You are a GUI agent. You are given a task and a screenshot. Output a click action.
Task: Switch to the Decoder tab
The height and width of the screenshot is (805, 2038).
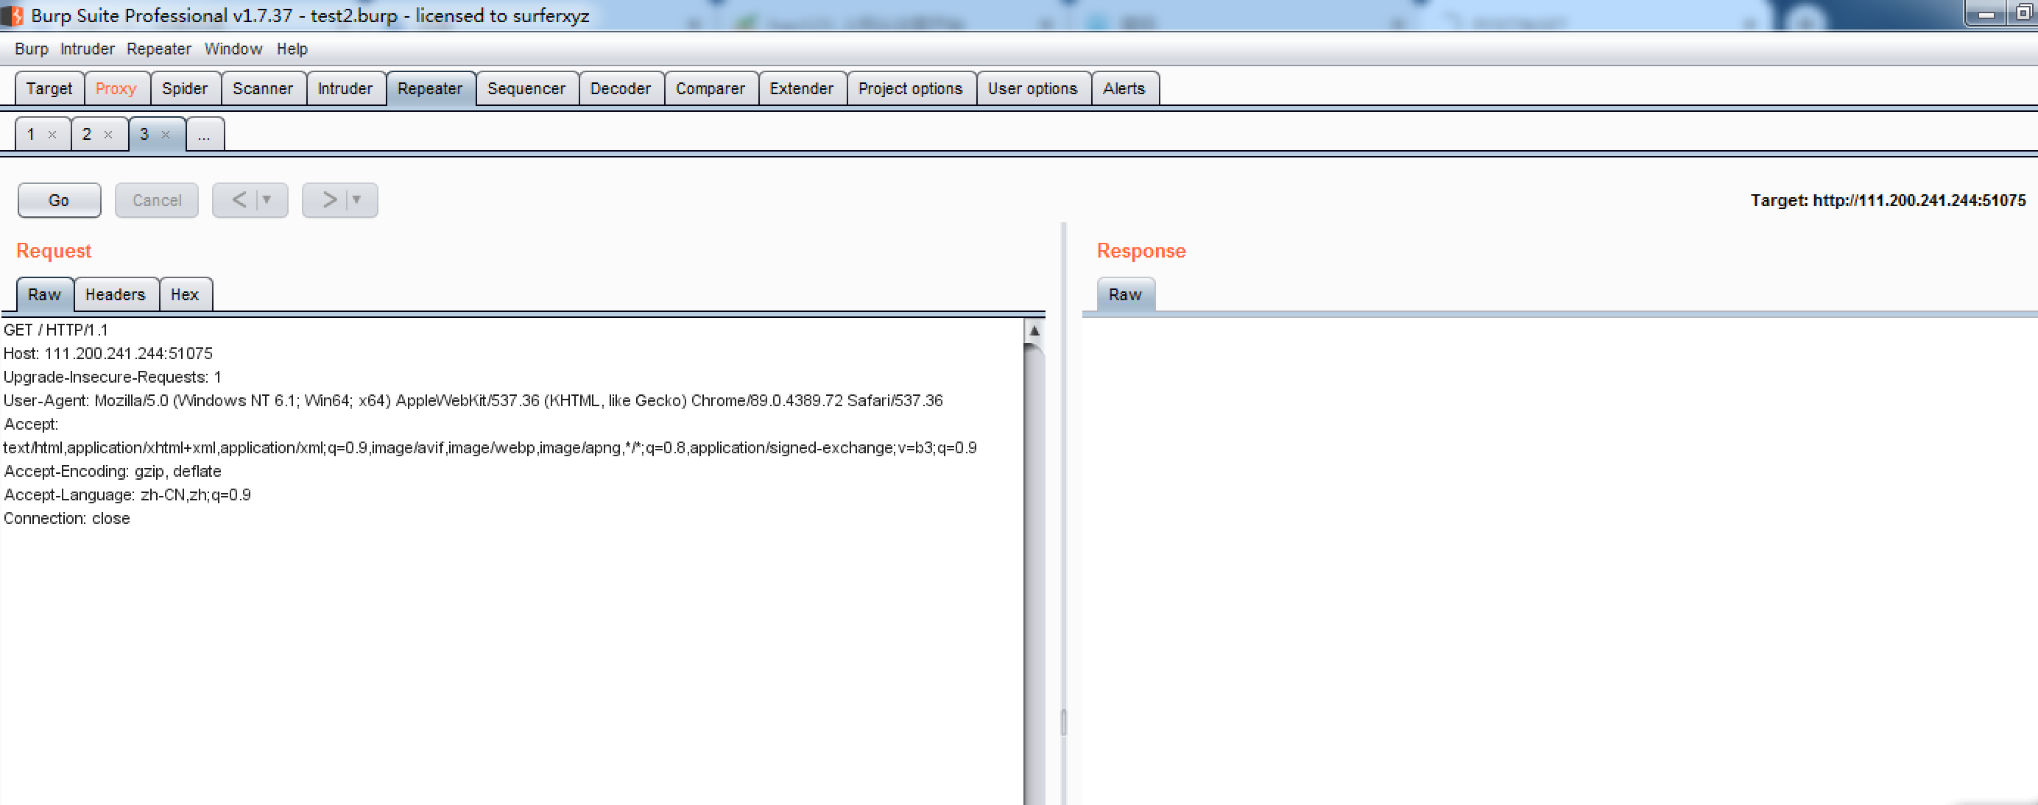[620, 88]
